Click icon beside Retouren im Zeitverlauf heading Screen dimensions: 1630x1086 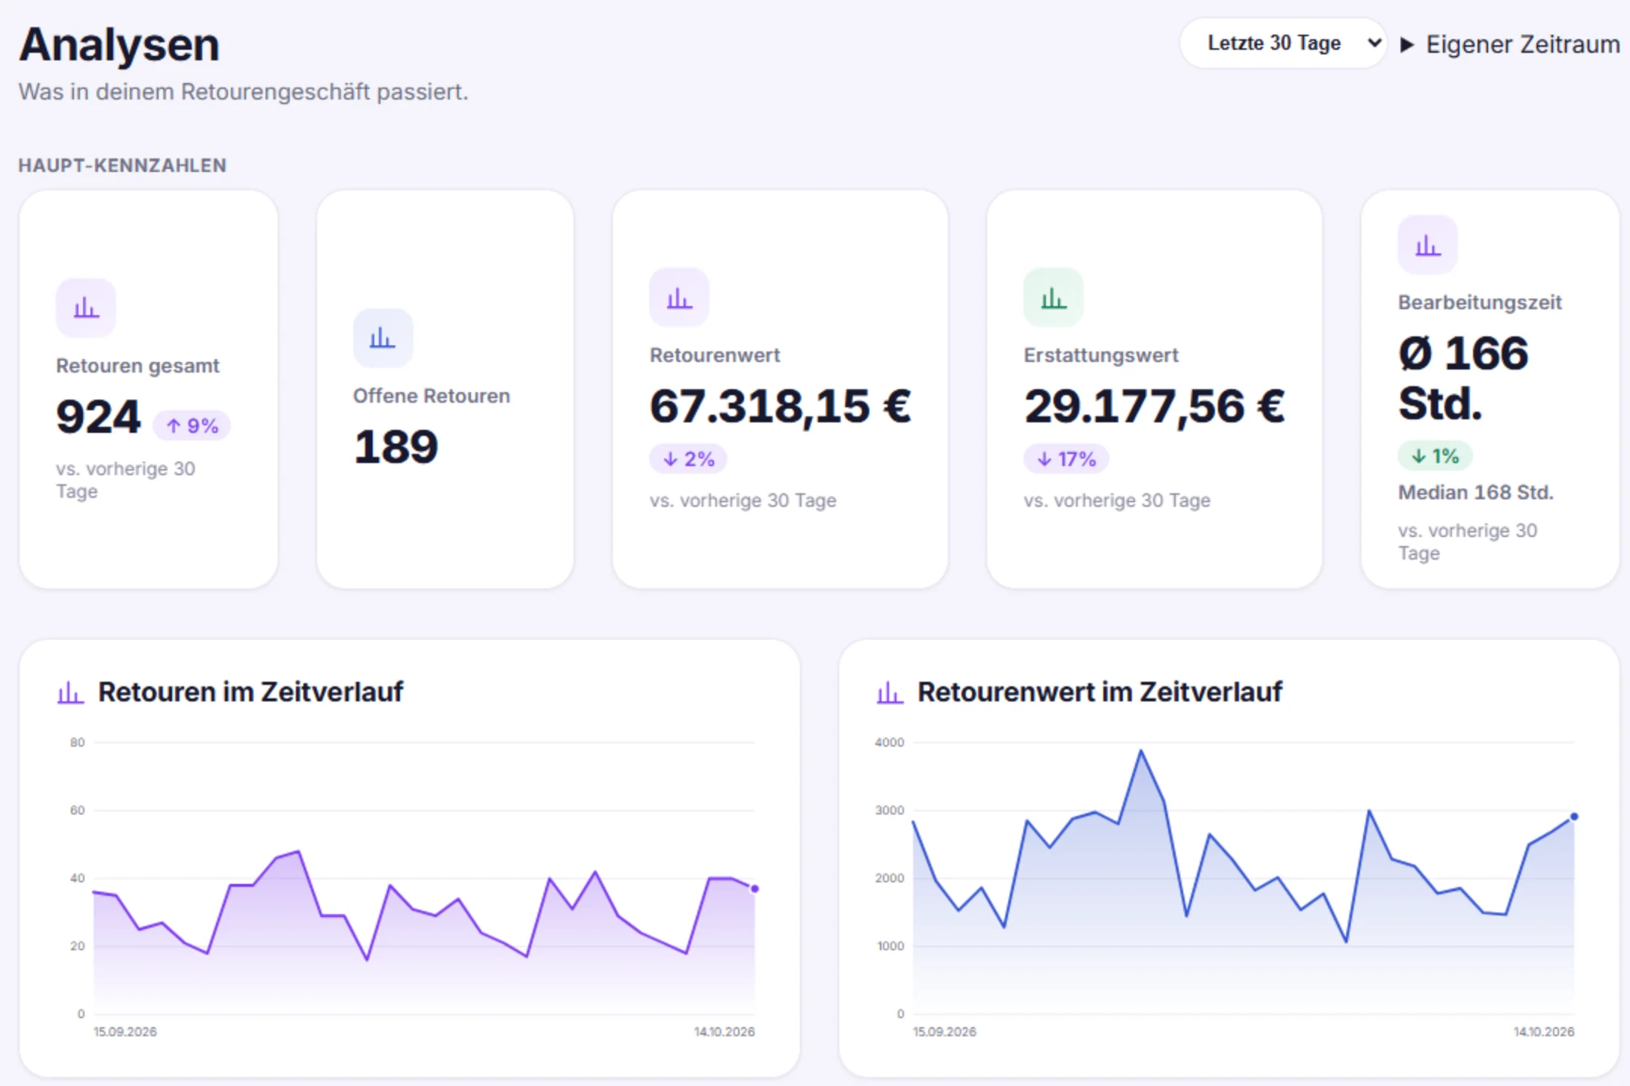click(x=70, y=692)
